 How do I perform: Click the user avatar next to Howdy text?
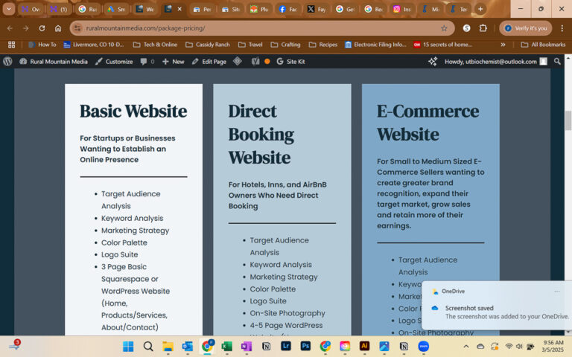[x=543, y=62]
